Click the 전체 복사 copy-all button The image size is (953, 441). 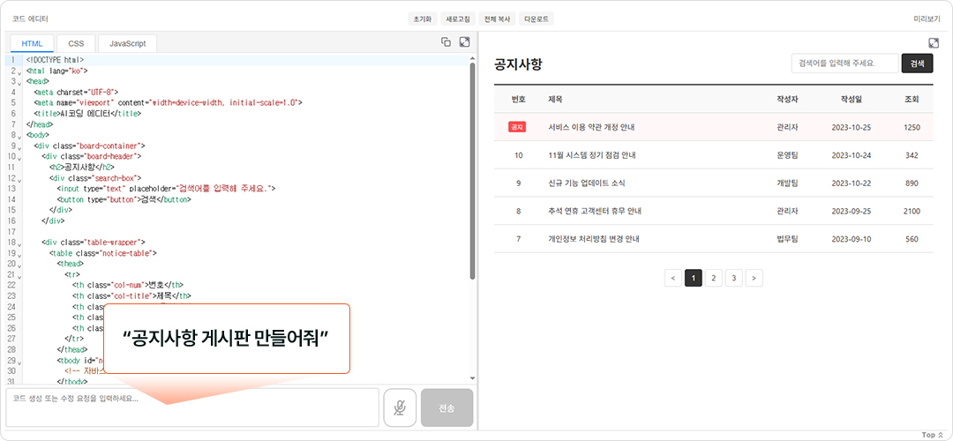coord(498,19)
